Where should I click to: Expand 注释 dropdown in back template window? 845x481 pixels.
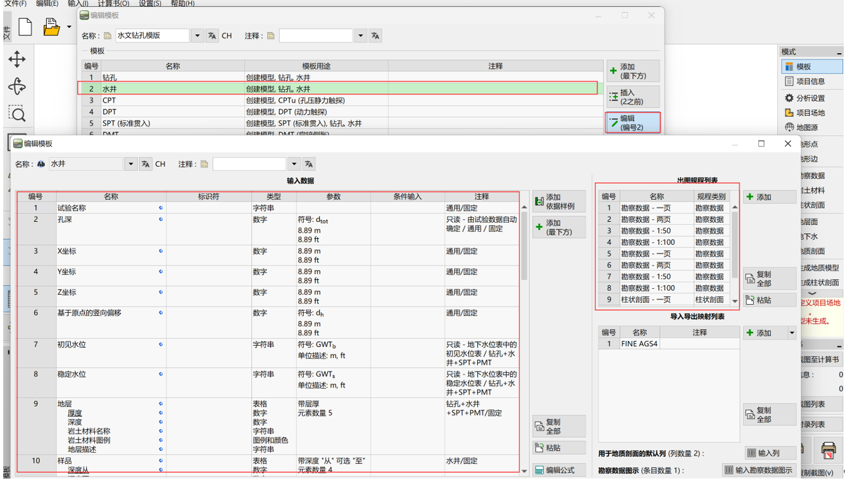coord(361,36)
